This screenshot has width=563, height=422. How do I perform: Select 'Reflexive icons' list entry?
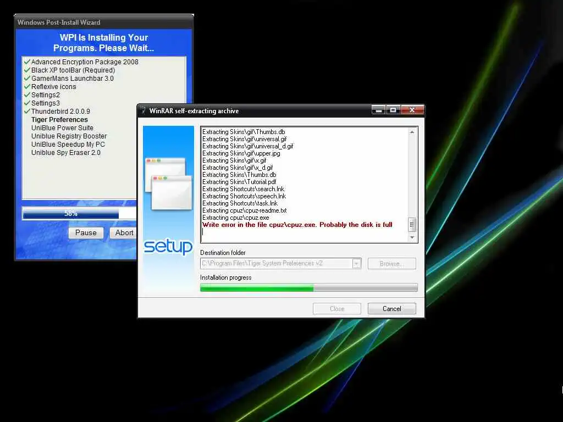click(53, 86)
